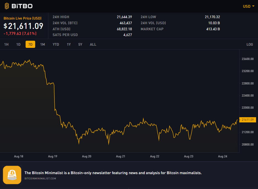Click the ATH value 68,822.18
Screen dimensions: 258x189
(x=124, y=29)
